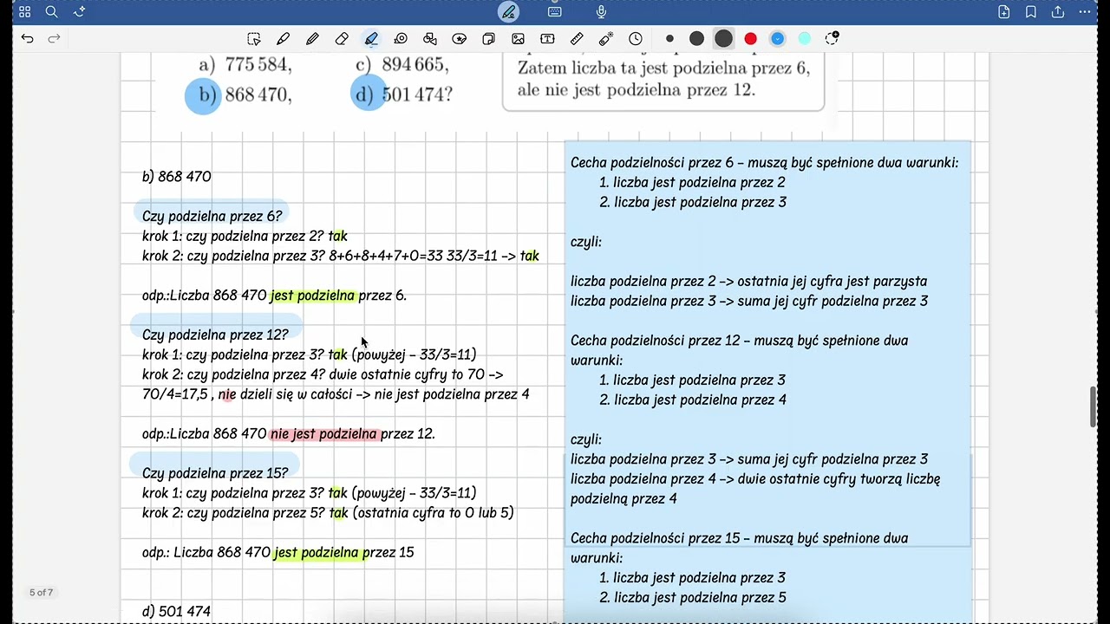Select the eraser tool
The width and height of the screenshot is (1110, 624).
(x=342, y=39)
